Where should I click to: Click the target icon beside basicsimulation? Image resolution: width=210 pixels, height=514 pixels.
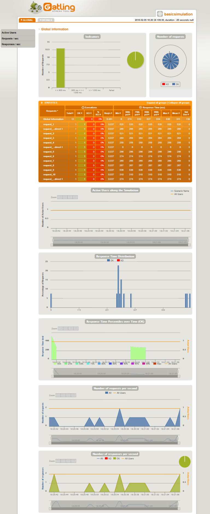pyautogui.click(x=160, y=14)
